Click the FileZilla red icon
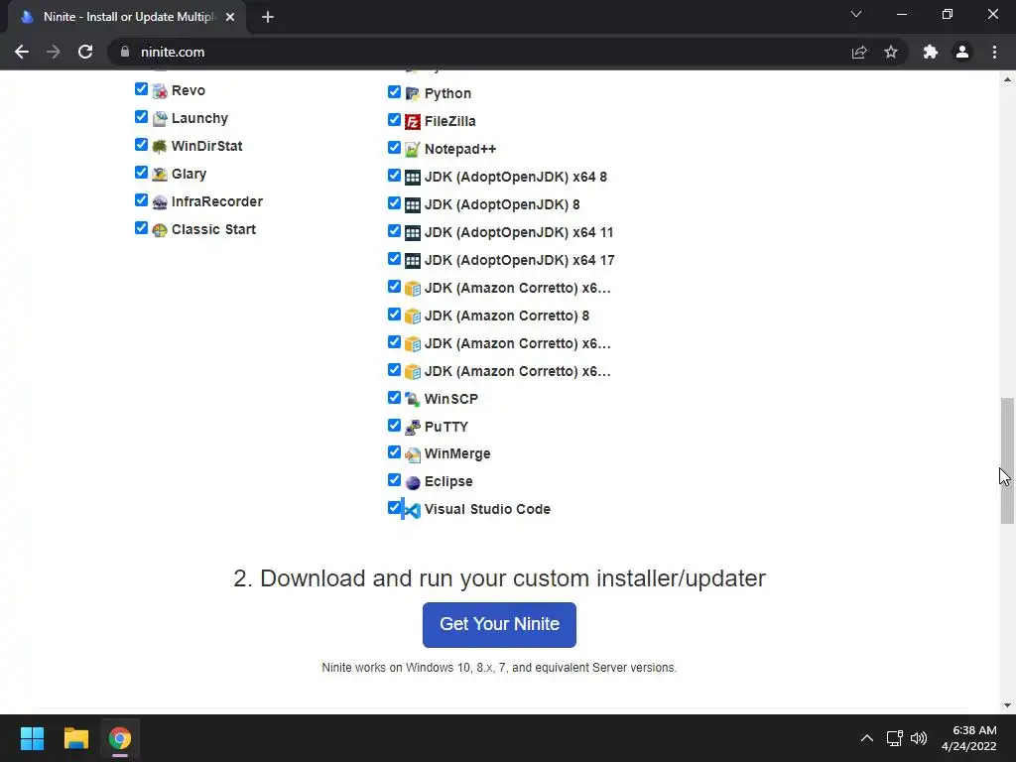Image resolution: width=1016 pixels, height=762 pixels. 412,122
